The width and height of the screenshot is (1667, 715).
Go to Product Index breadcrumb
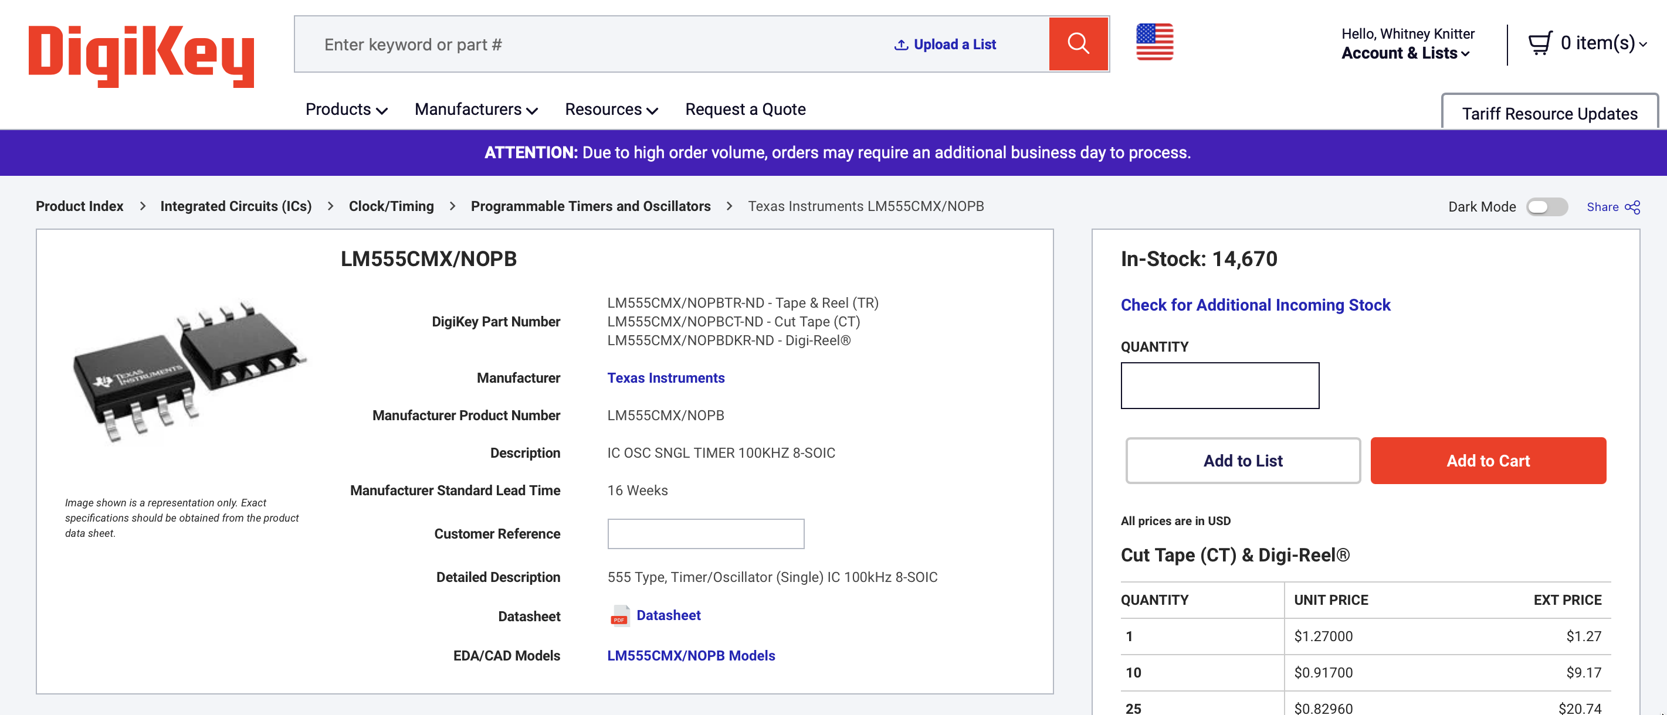[80, 206]
